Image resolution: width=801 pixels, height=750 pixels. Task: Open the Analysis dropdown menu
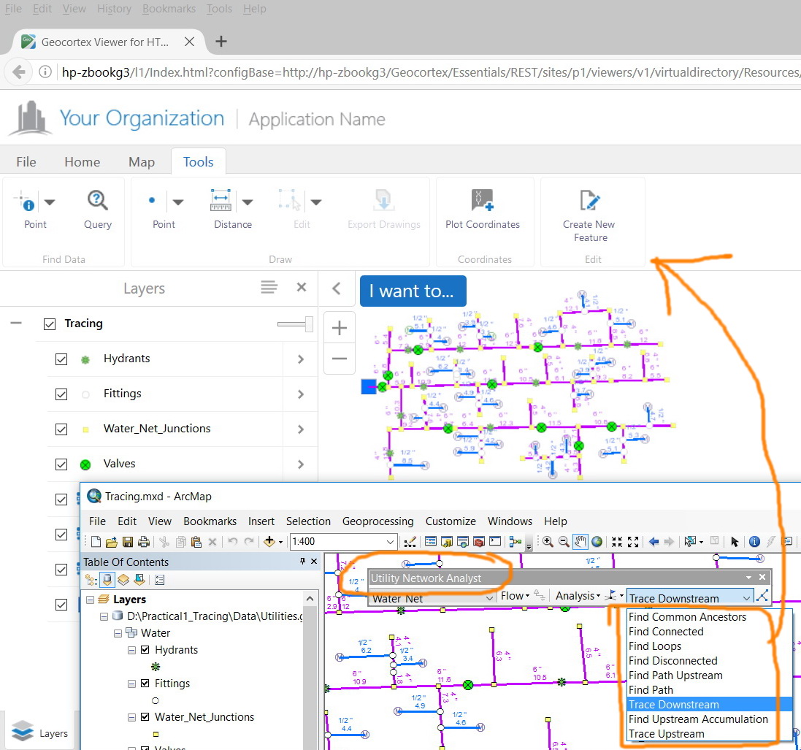[x=578, y=596]
